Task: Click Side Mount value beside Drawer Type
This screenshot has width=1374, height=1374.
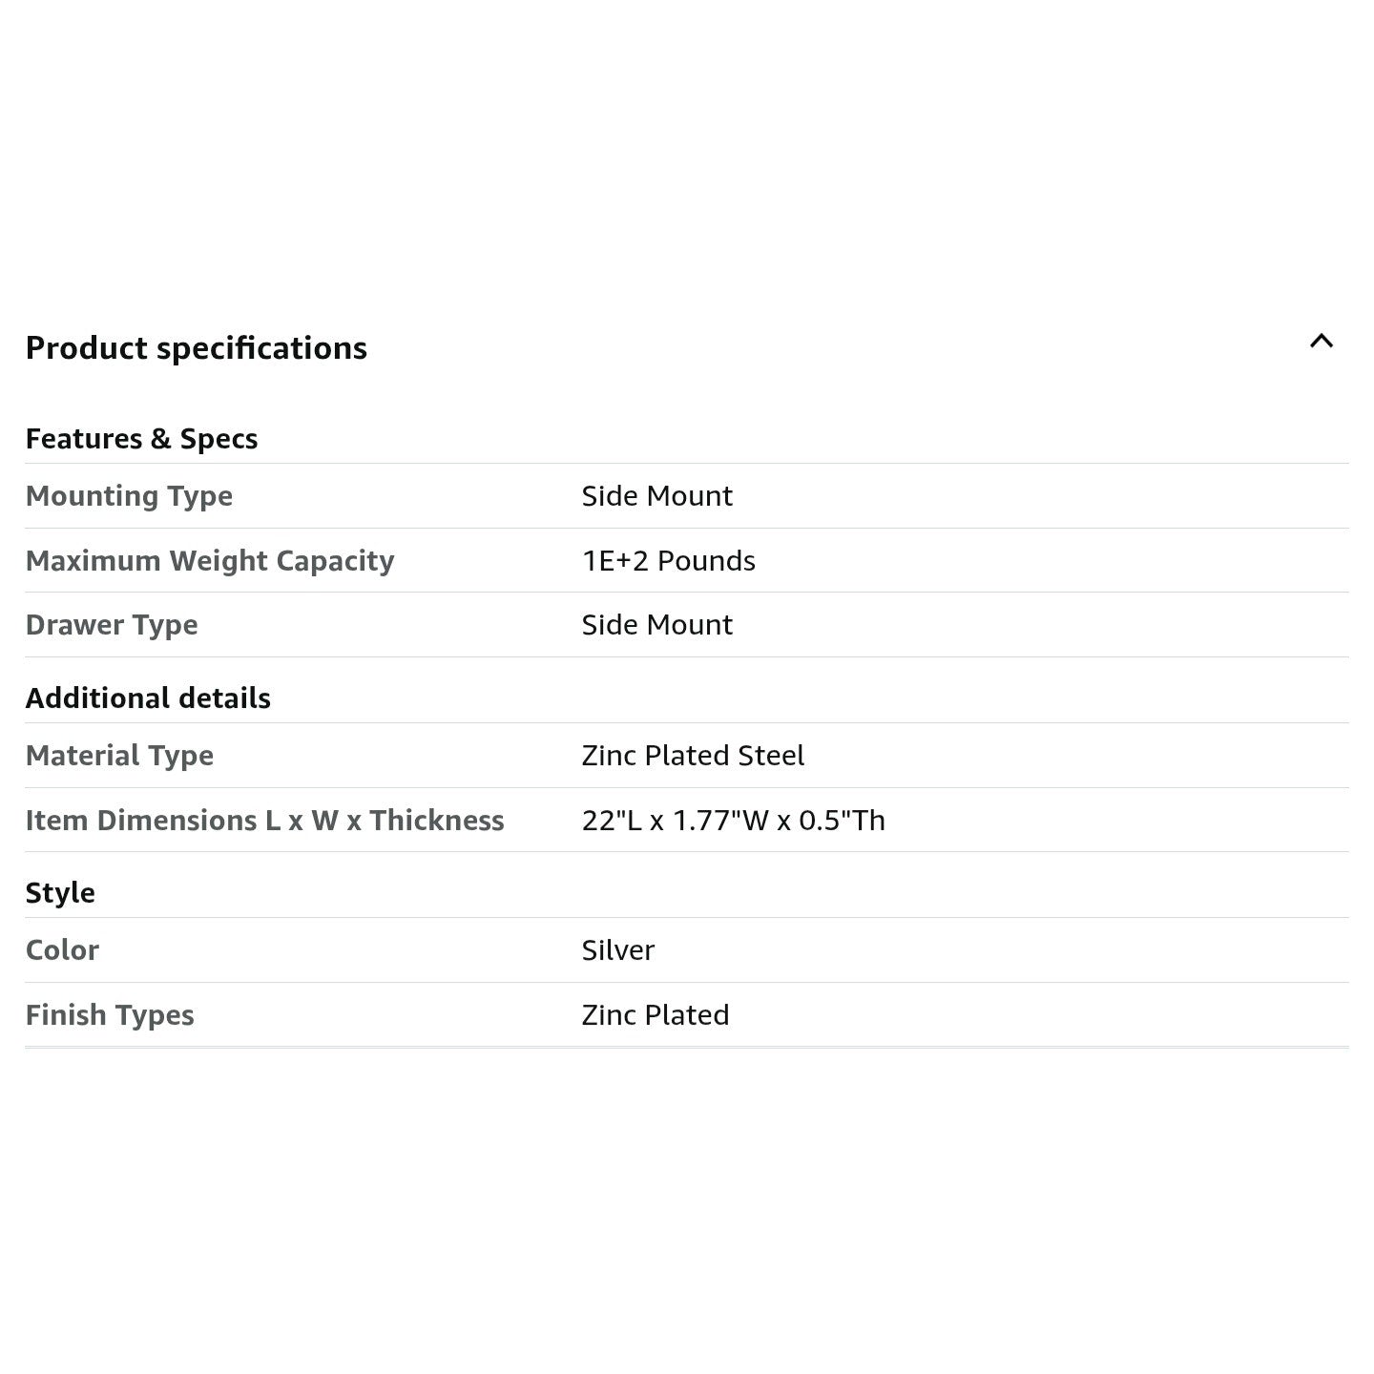Action: coord(656,625)
